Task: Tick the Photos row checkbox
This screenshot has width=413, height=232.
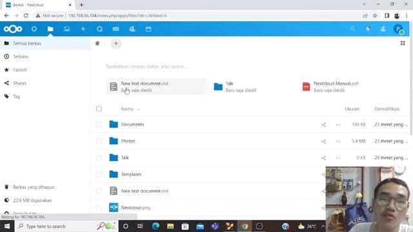Action: click(x=99, y=141)
